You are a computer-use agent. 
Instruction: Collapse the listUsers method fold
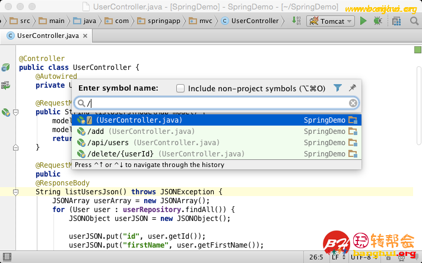pos(15,113)
